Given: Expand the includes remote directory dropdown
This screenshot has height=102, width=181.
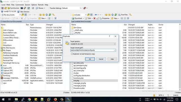Looking at the screenshot, I should click(x=86, y=15).
